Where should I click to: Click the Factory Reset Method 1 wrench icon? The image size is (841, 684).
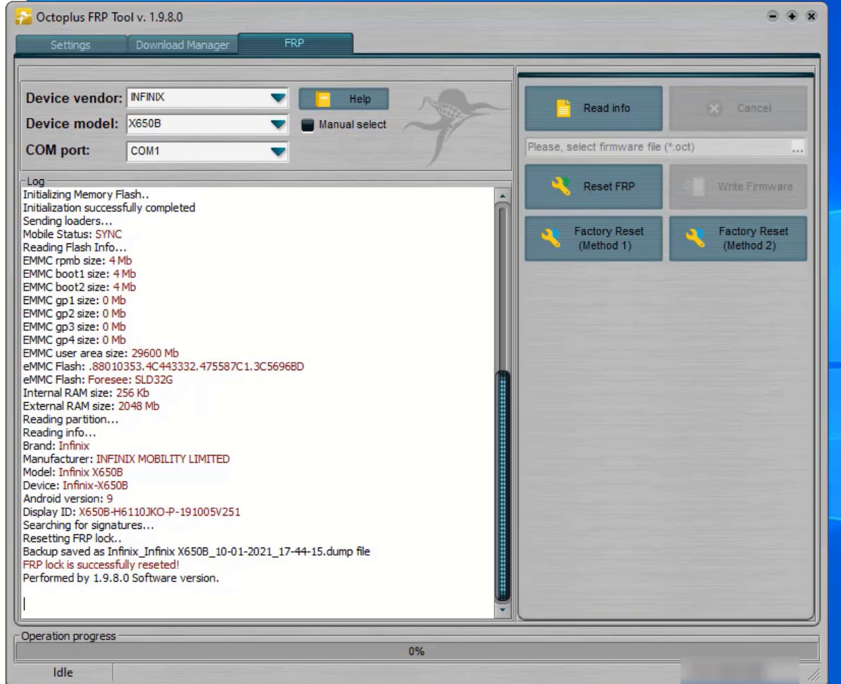(x=551, y=239)
